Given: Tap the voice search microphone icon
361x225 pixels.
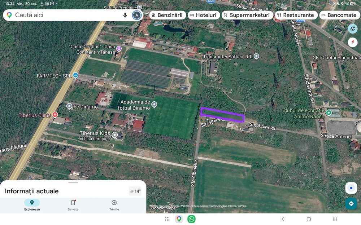Looking at the screenshot, I should tap(125, 15).
